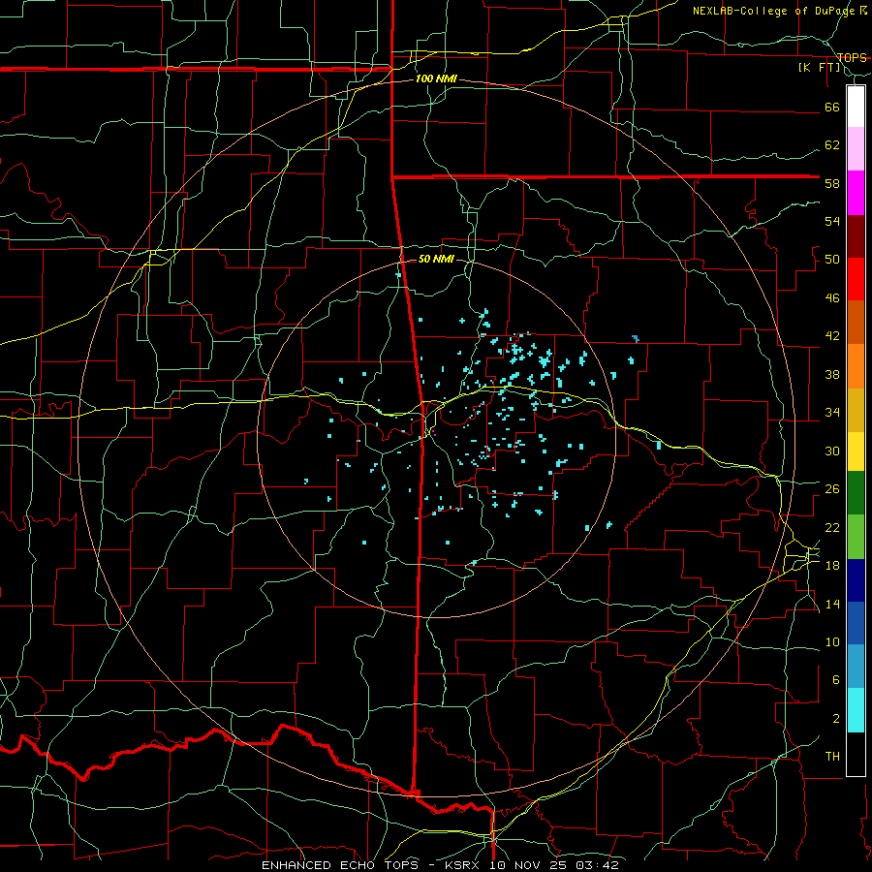Image resolution: width=872 pixels, height=872 pixels.
Task: Click the navy swatch between 18 and 14
Action: point(856,580)
